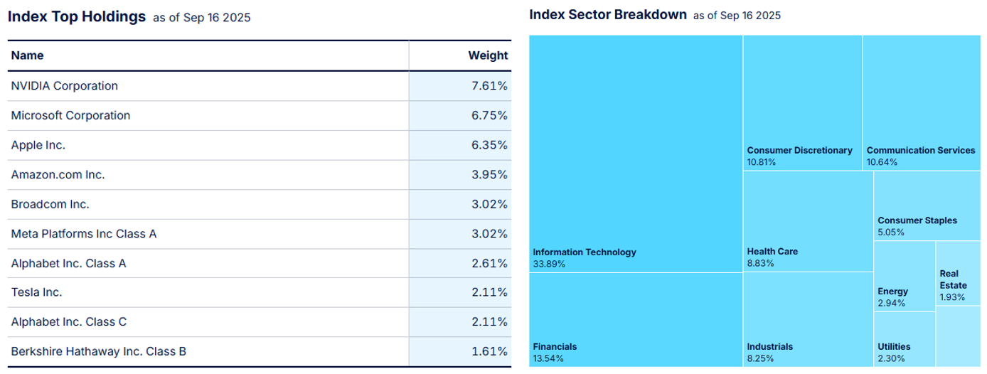Click the Consumer Staples sector tile
The height and width of the screenshot is (374, 987).
tap(927, 206)
